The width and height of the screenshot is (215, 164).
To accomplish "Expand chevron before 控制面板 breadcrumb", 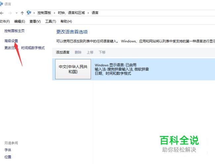I will coord(34,13).
